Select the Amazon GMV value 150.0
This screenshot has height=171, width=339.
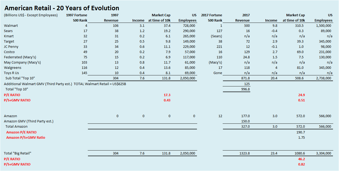click(245, 121)
